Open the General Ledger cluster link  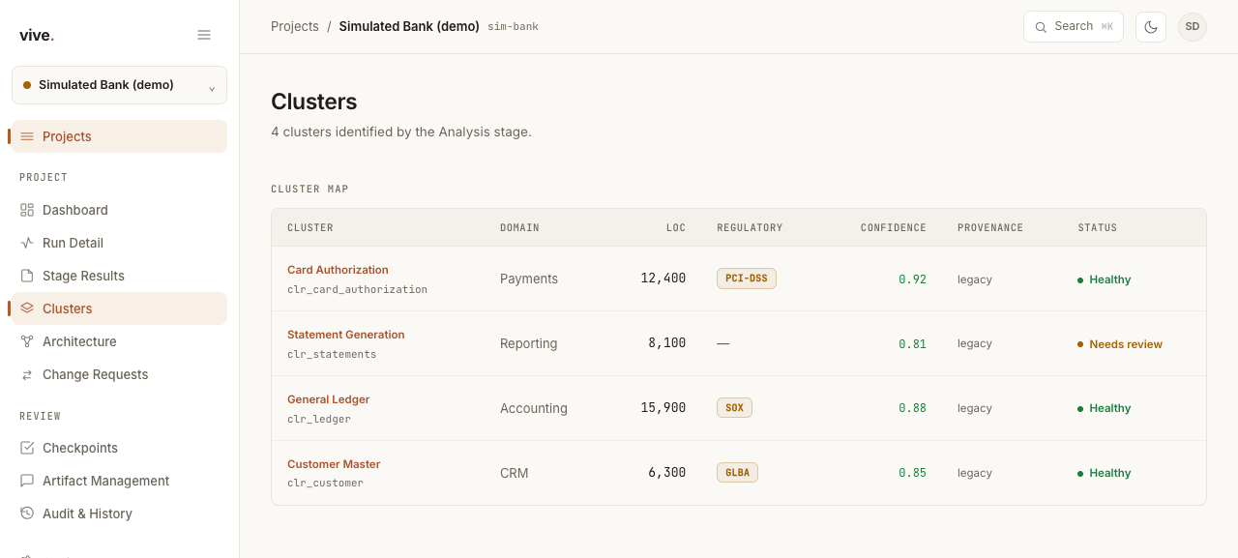[328, 399]
